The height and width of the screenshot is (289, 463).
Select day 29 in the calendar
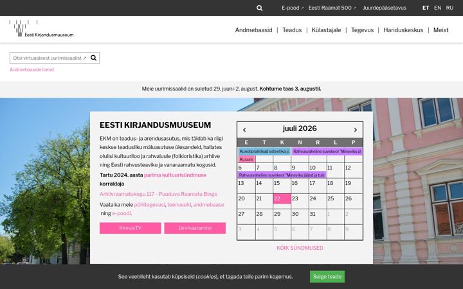coord(282,216)
